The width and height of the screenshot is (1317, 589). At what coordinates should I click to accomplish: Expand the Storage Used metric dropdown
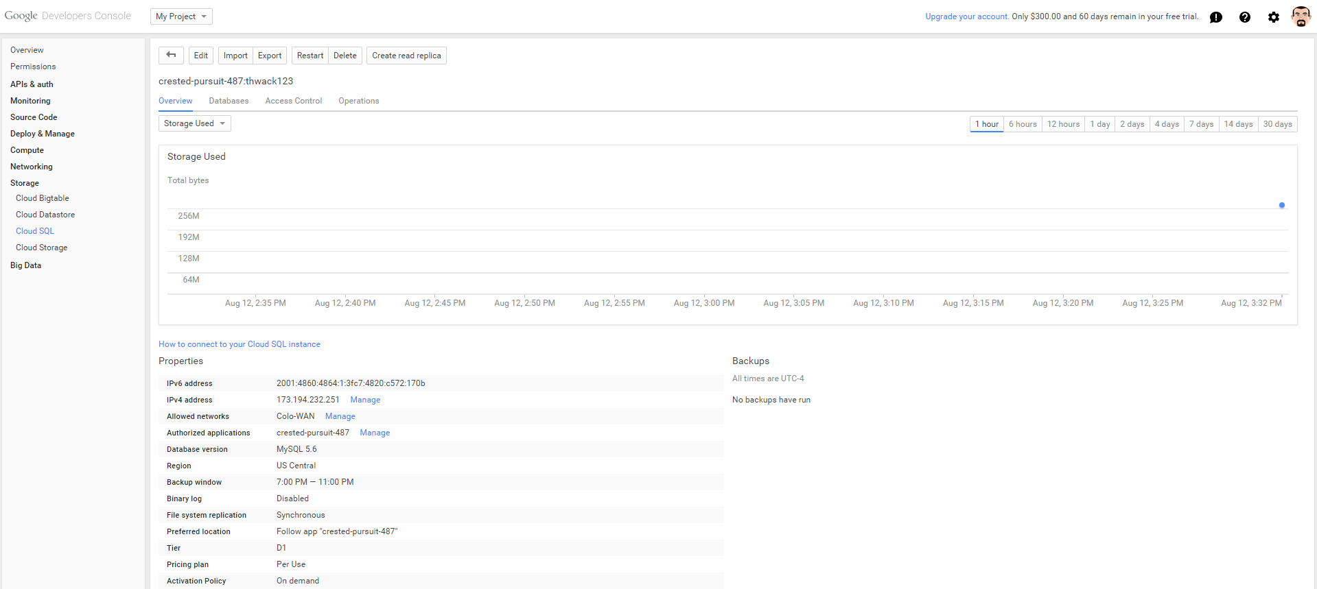pos(195,123)
